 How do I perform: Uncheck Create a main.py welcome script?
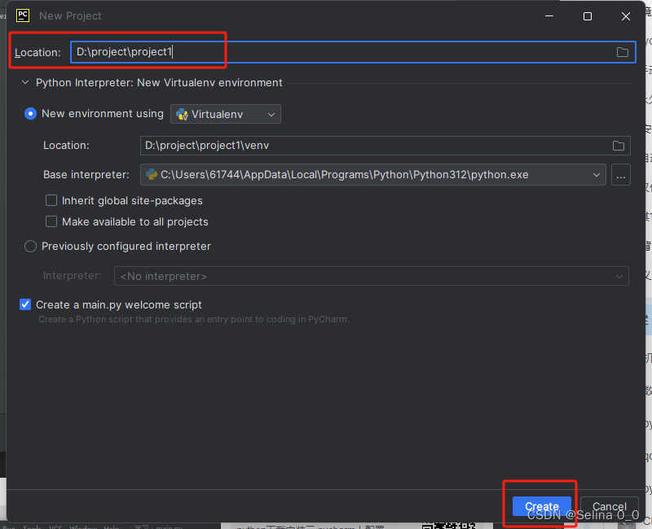click(24, 304)
